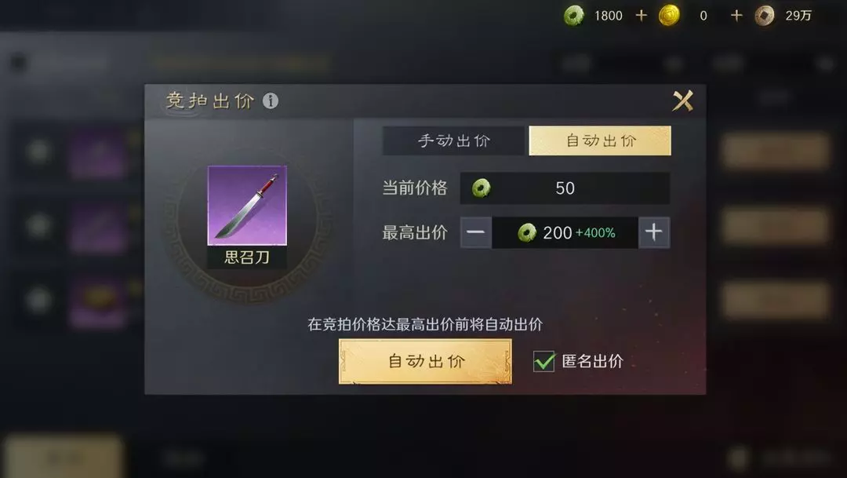Screen dimensions: 847x478
Task: Increase the 最高出价 with plus button
Action: pyautogui.click(x=653, y=232)
